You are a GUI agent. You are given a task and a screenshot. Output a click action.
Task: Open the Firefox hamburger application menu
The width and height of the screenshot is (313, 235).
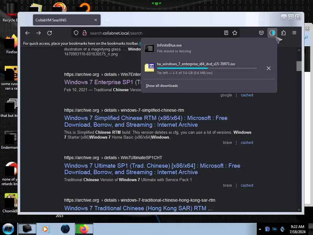click(294, 33)
